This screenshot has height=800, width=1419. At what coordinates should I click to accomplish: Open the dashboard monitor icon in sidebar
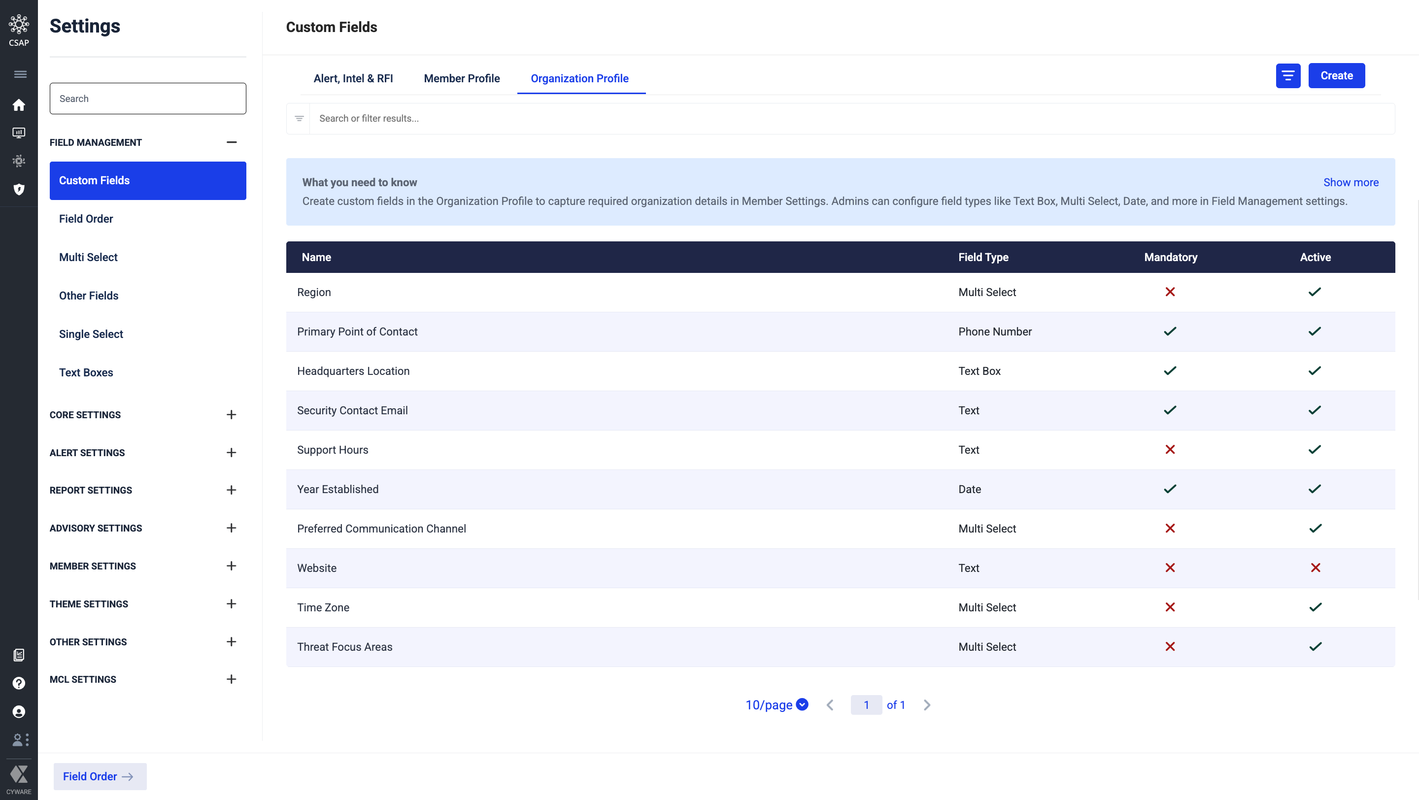click(x=19, y=133)
